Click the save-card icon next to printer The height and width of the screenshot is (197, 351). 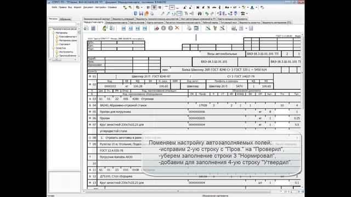click(x=196, y=28)
